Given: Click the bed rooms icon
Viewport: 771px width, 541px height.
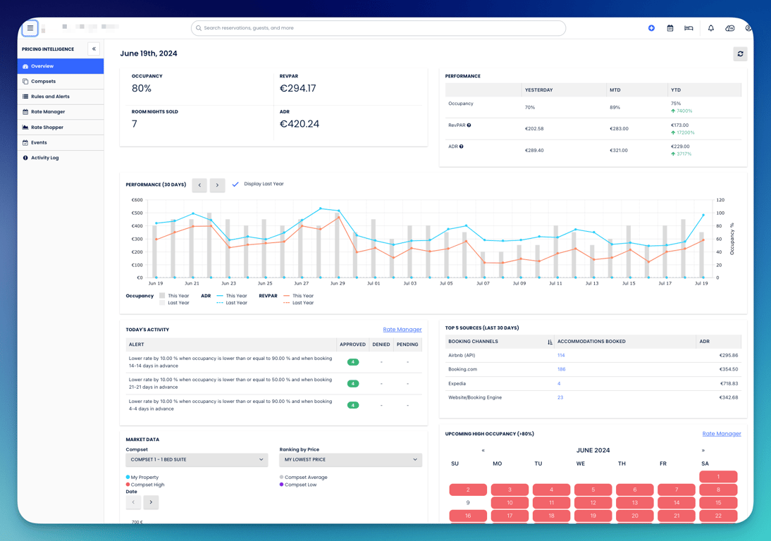Looking at the screenshot, I should pyautogui.click(x=689, y=28).
